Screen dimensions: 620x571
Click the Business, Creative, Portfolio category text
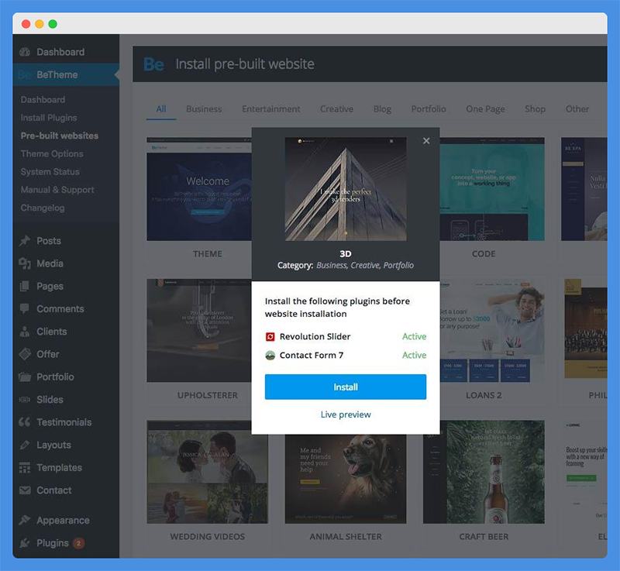[x=365, y=265]
